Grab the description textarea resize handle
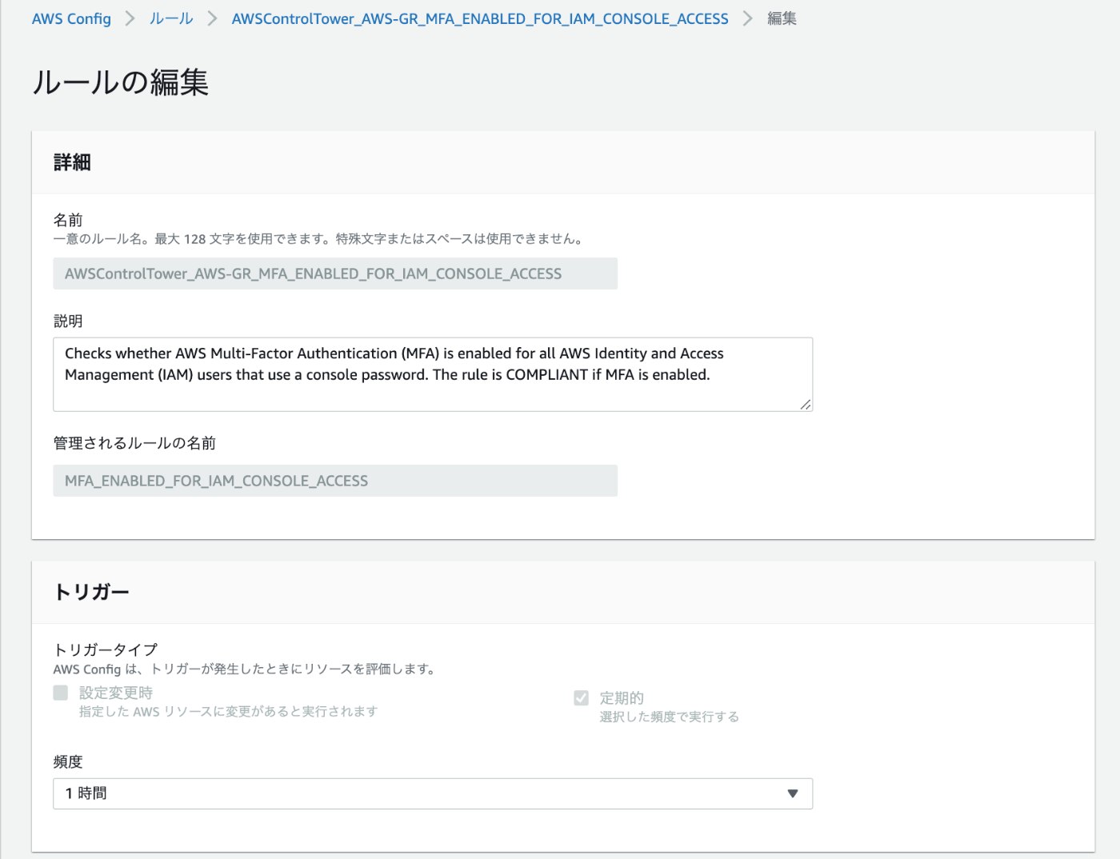This screenshot has height=859, width=1120. coord(806,405)
